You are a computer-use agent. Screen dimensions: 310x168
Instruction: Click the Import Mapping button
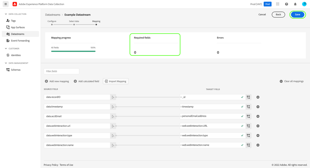tap(116, 81)
